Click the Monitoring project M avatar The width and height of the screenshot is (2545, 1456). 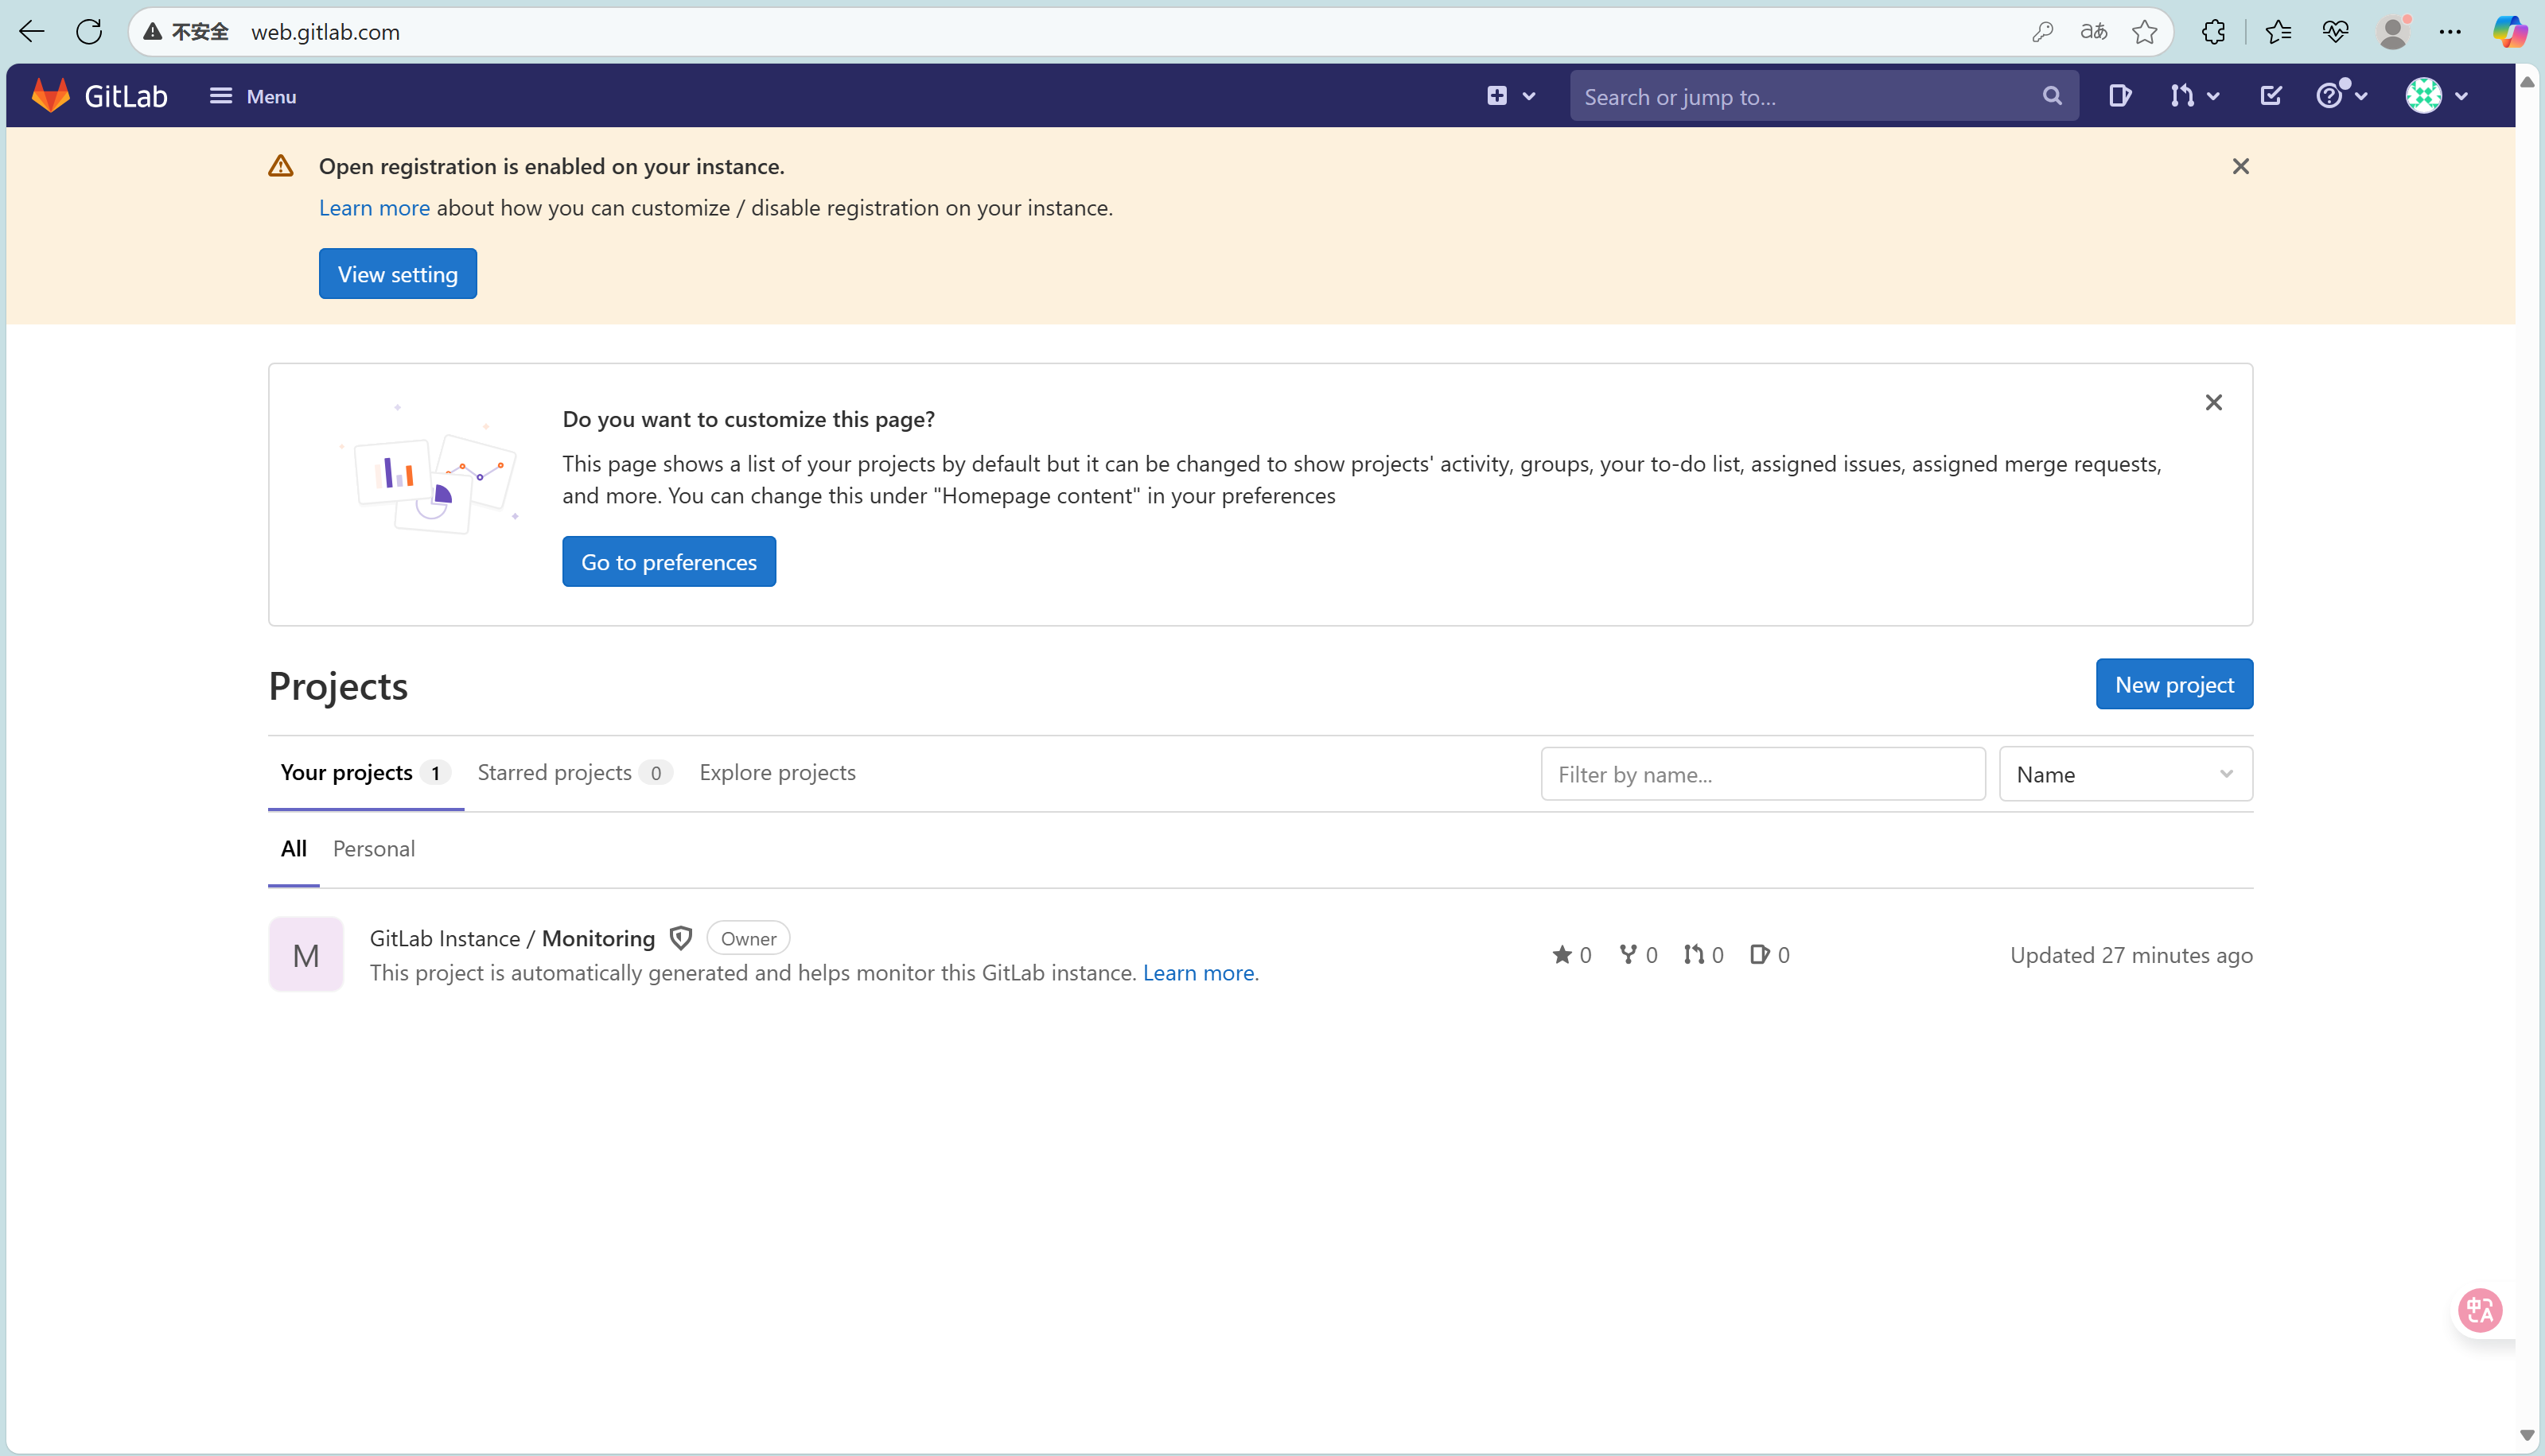(306, 955)
